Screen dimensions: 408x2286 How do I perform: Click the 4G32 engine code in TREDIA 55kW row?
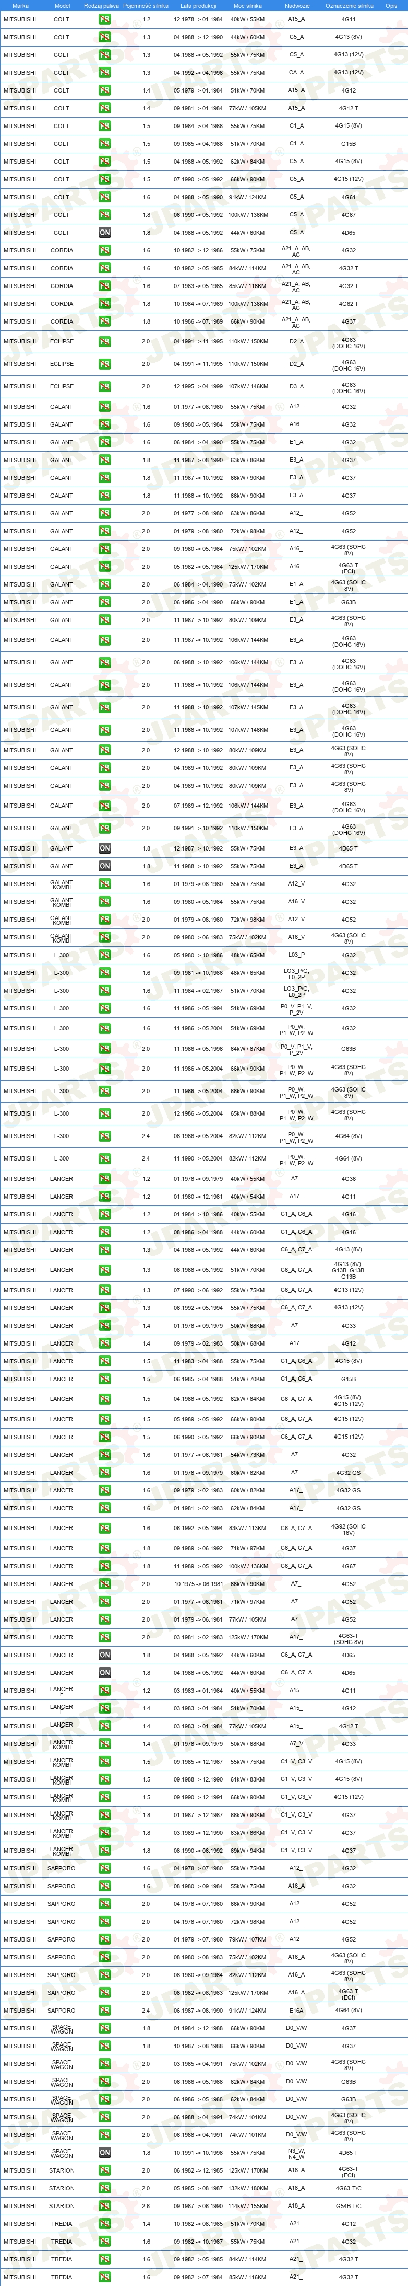pos(349,2241)
